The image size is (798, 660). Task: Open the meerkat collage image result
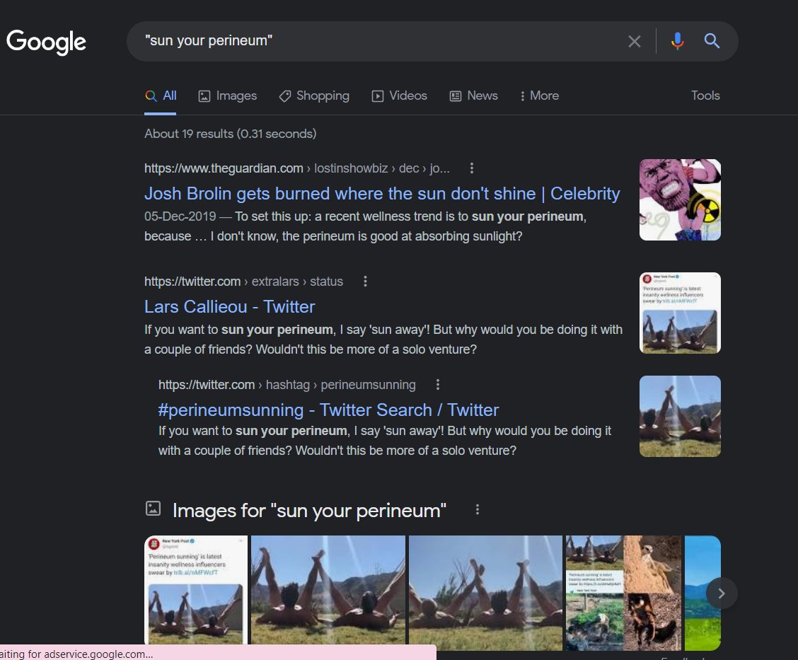coord(623,593)
